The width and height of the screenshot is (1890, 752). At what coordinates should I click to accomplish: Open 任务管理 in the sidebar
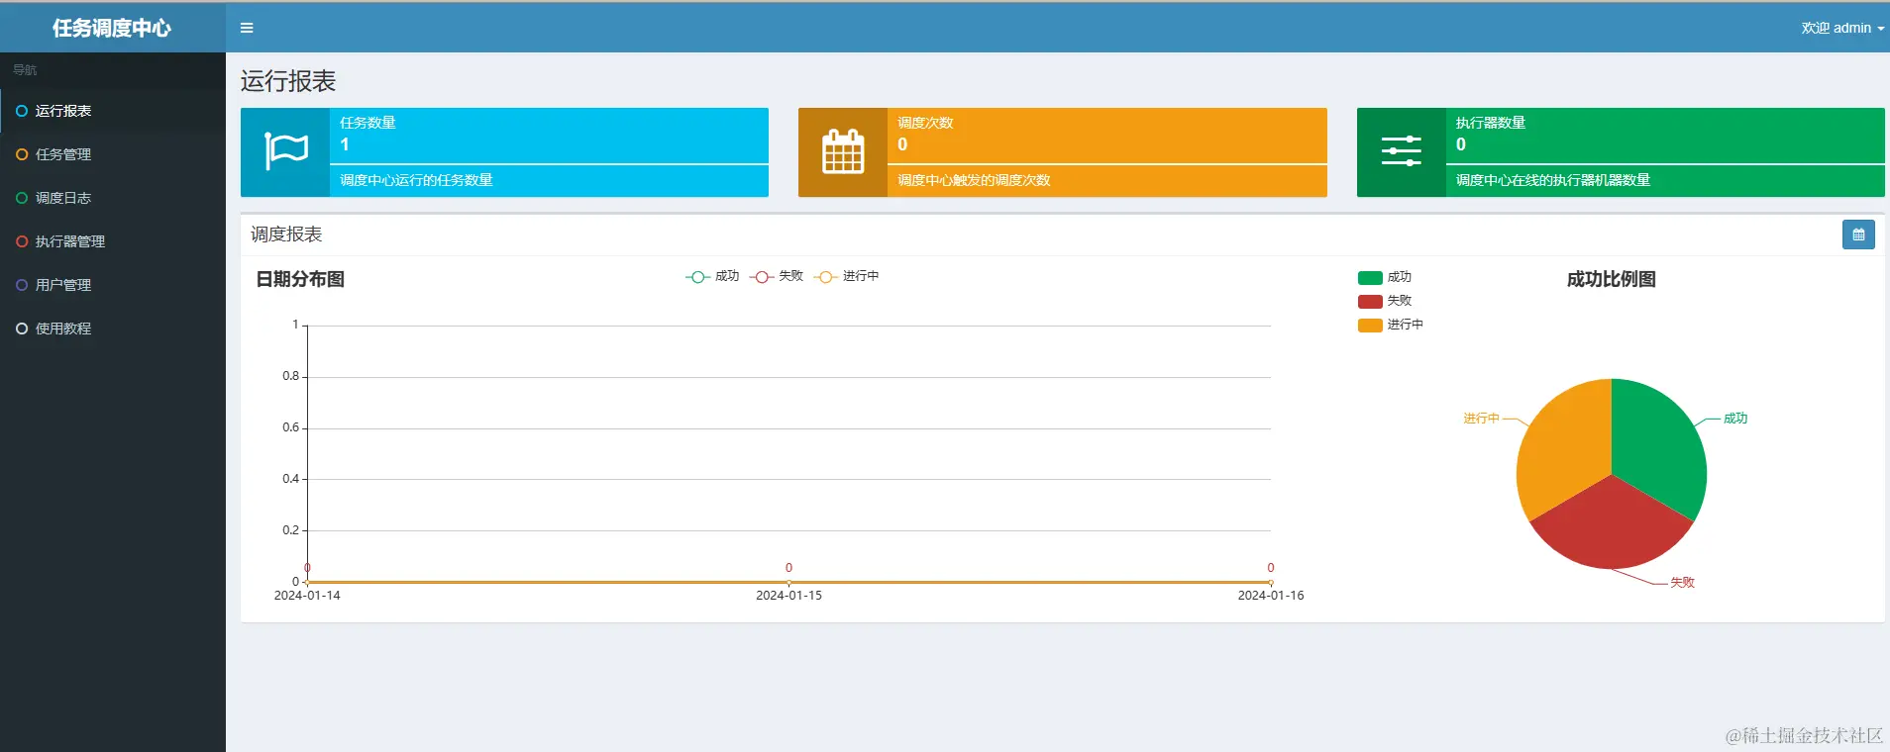[x=113, y=154]
